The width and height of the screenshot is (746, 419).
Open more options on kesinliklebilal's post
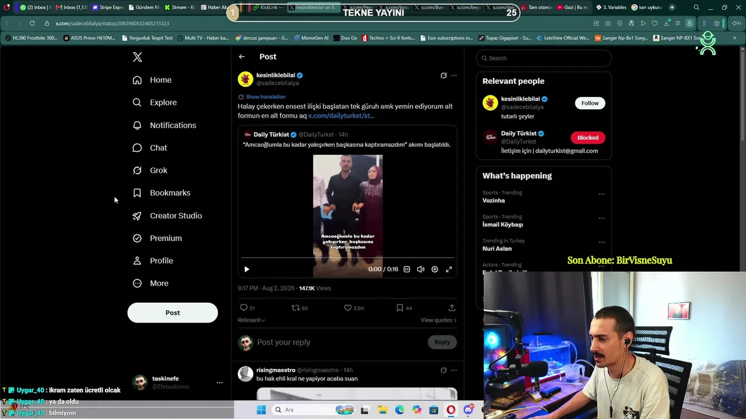coord(454,75)
